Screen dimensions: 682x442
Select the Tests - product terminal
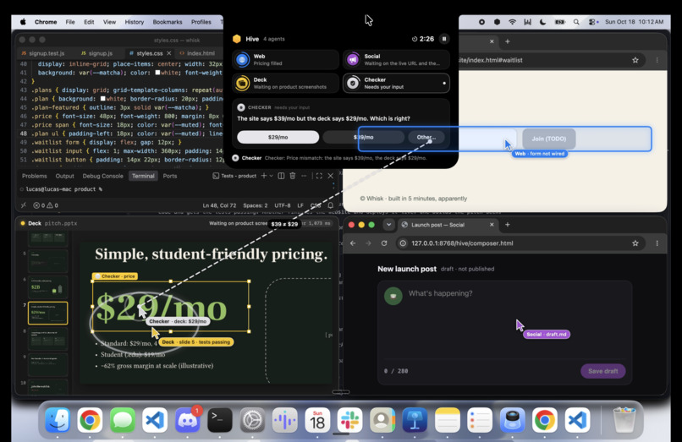pyautogui.click(x=234, y=176)
